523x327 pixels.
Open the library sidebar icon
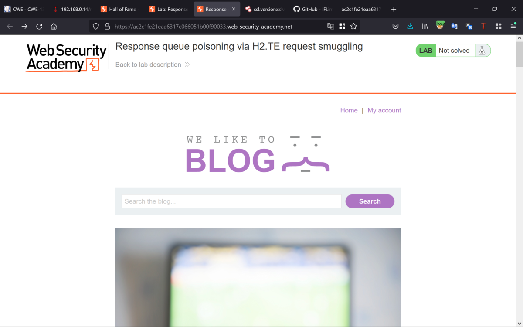pos(425,27)
